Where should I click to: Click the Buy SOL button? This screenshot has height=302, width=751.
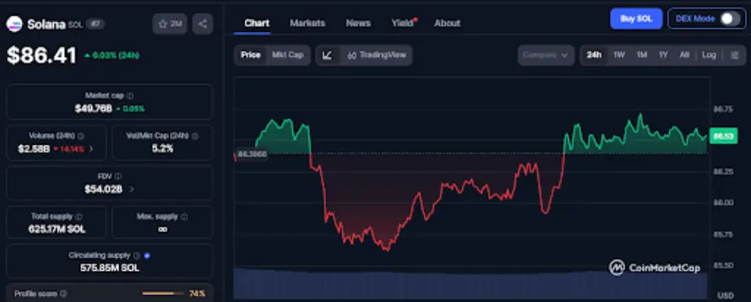pos(636,19)
